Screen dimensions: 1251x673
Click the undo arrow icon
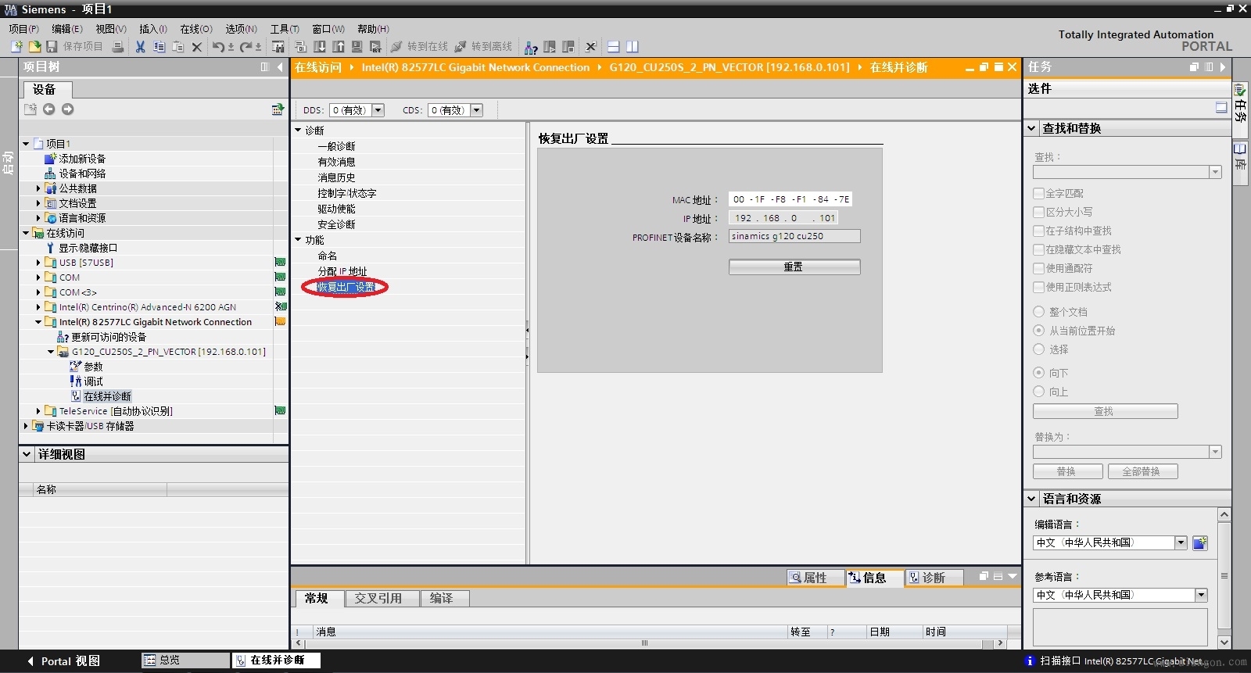218,47
